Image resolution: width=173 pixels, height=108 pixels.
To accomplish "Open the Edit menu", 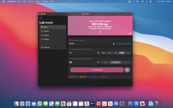I will (x=24, y=1).
